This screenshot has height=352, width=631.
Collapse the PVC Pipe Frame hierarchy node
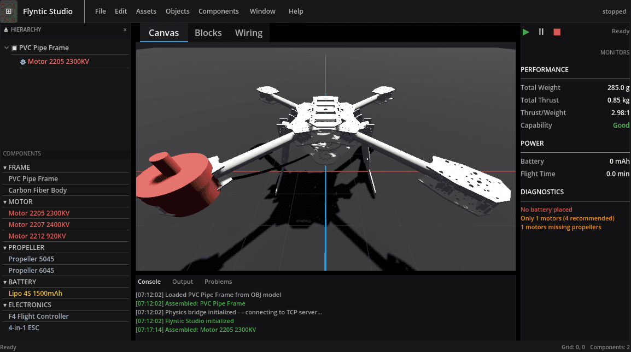point(7,48)
